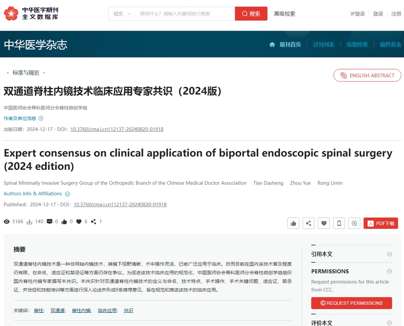The image size is (404, 326).
Task: Open 稿件发表 manuscript submission menu
Action: tap(390, 44)
